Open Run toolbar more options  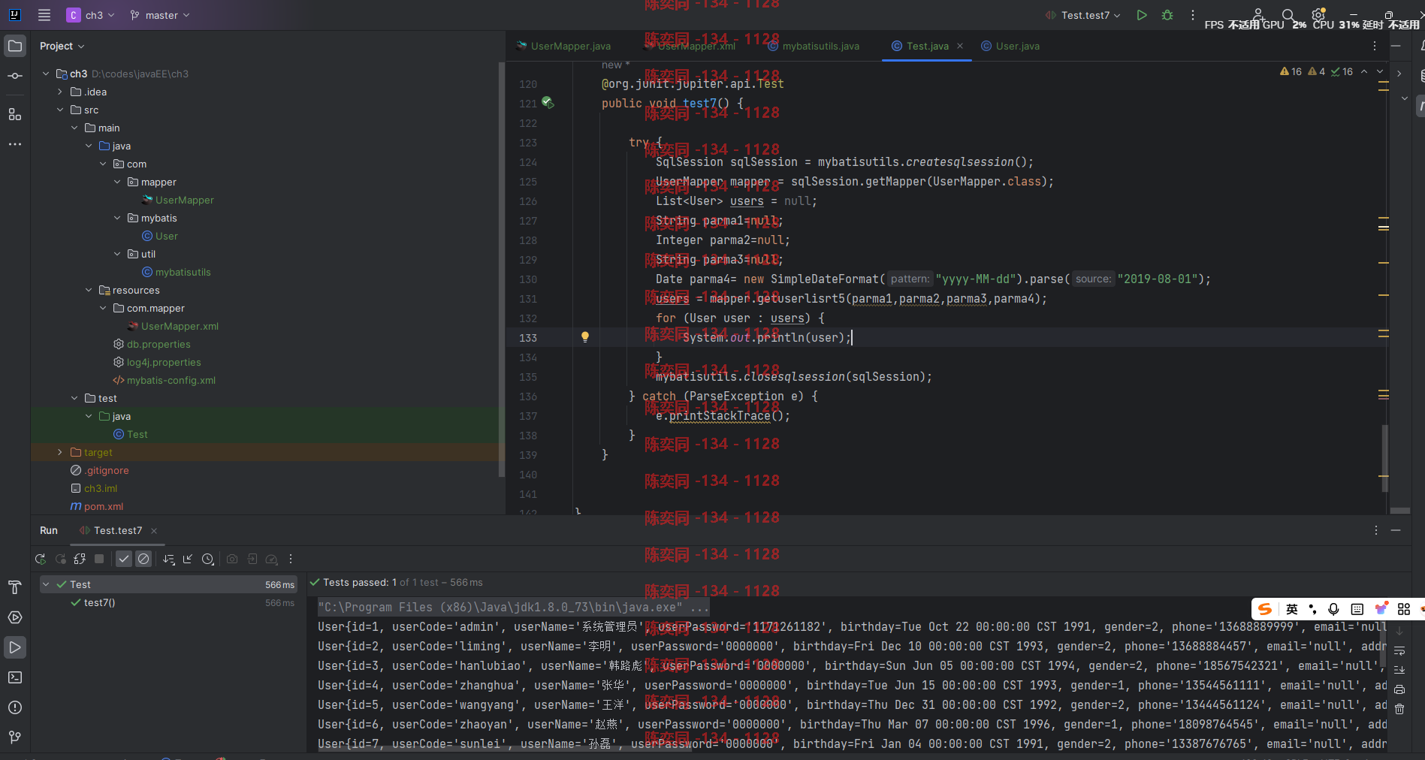pos(291,559)
